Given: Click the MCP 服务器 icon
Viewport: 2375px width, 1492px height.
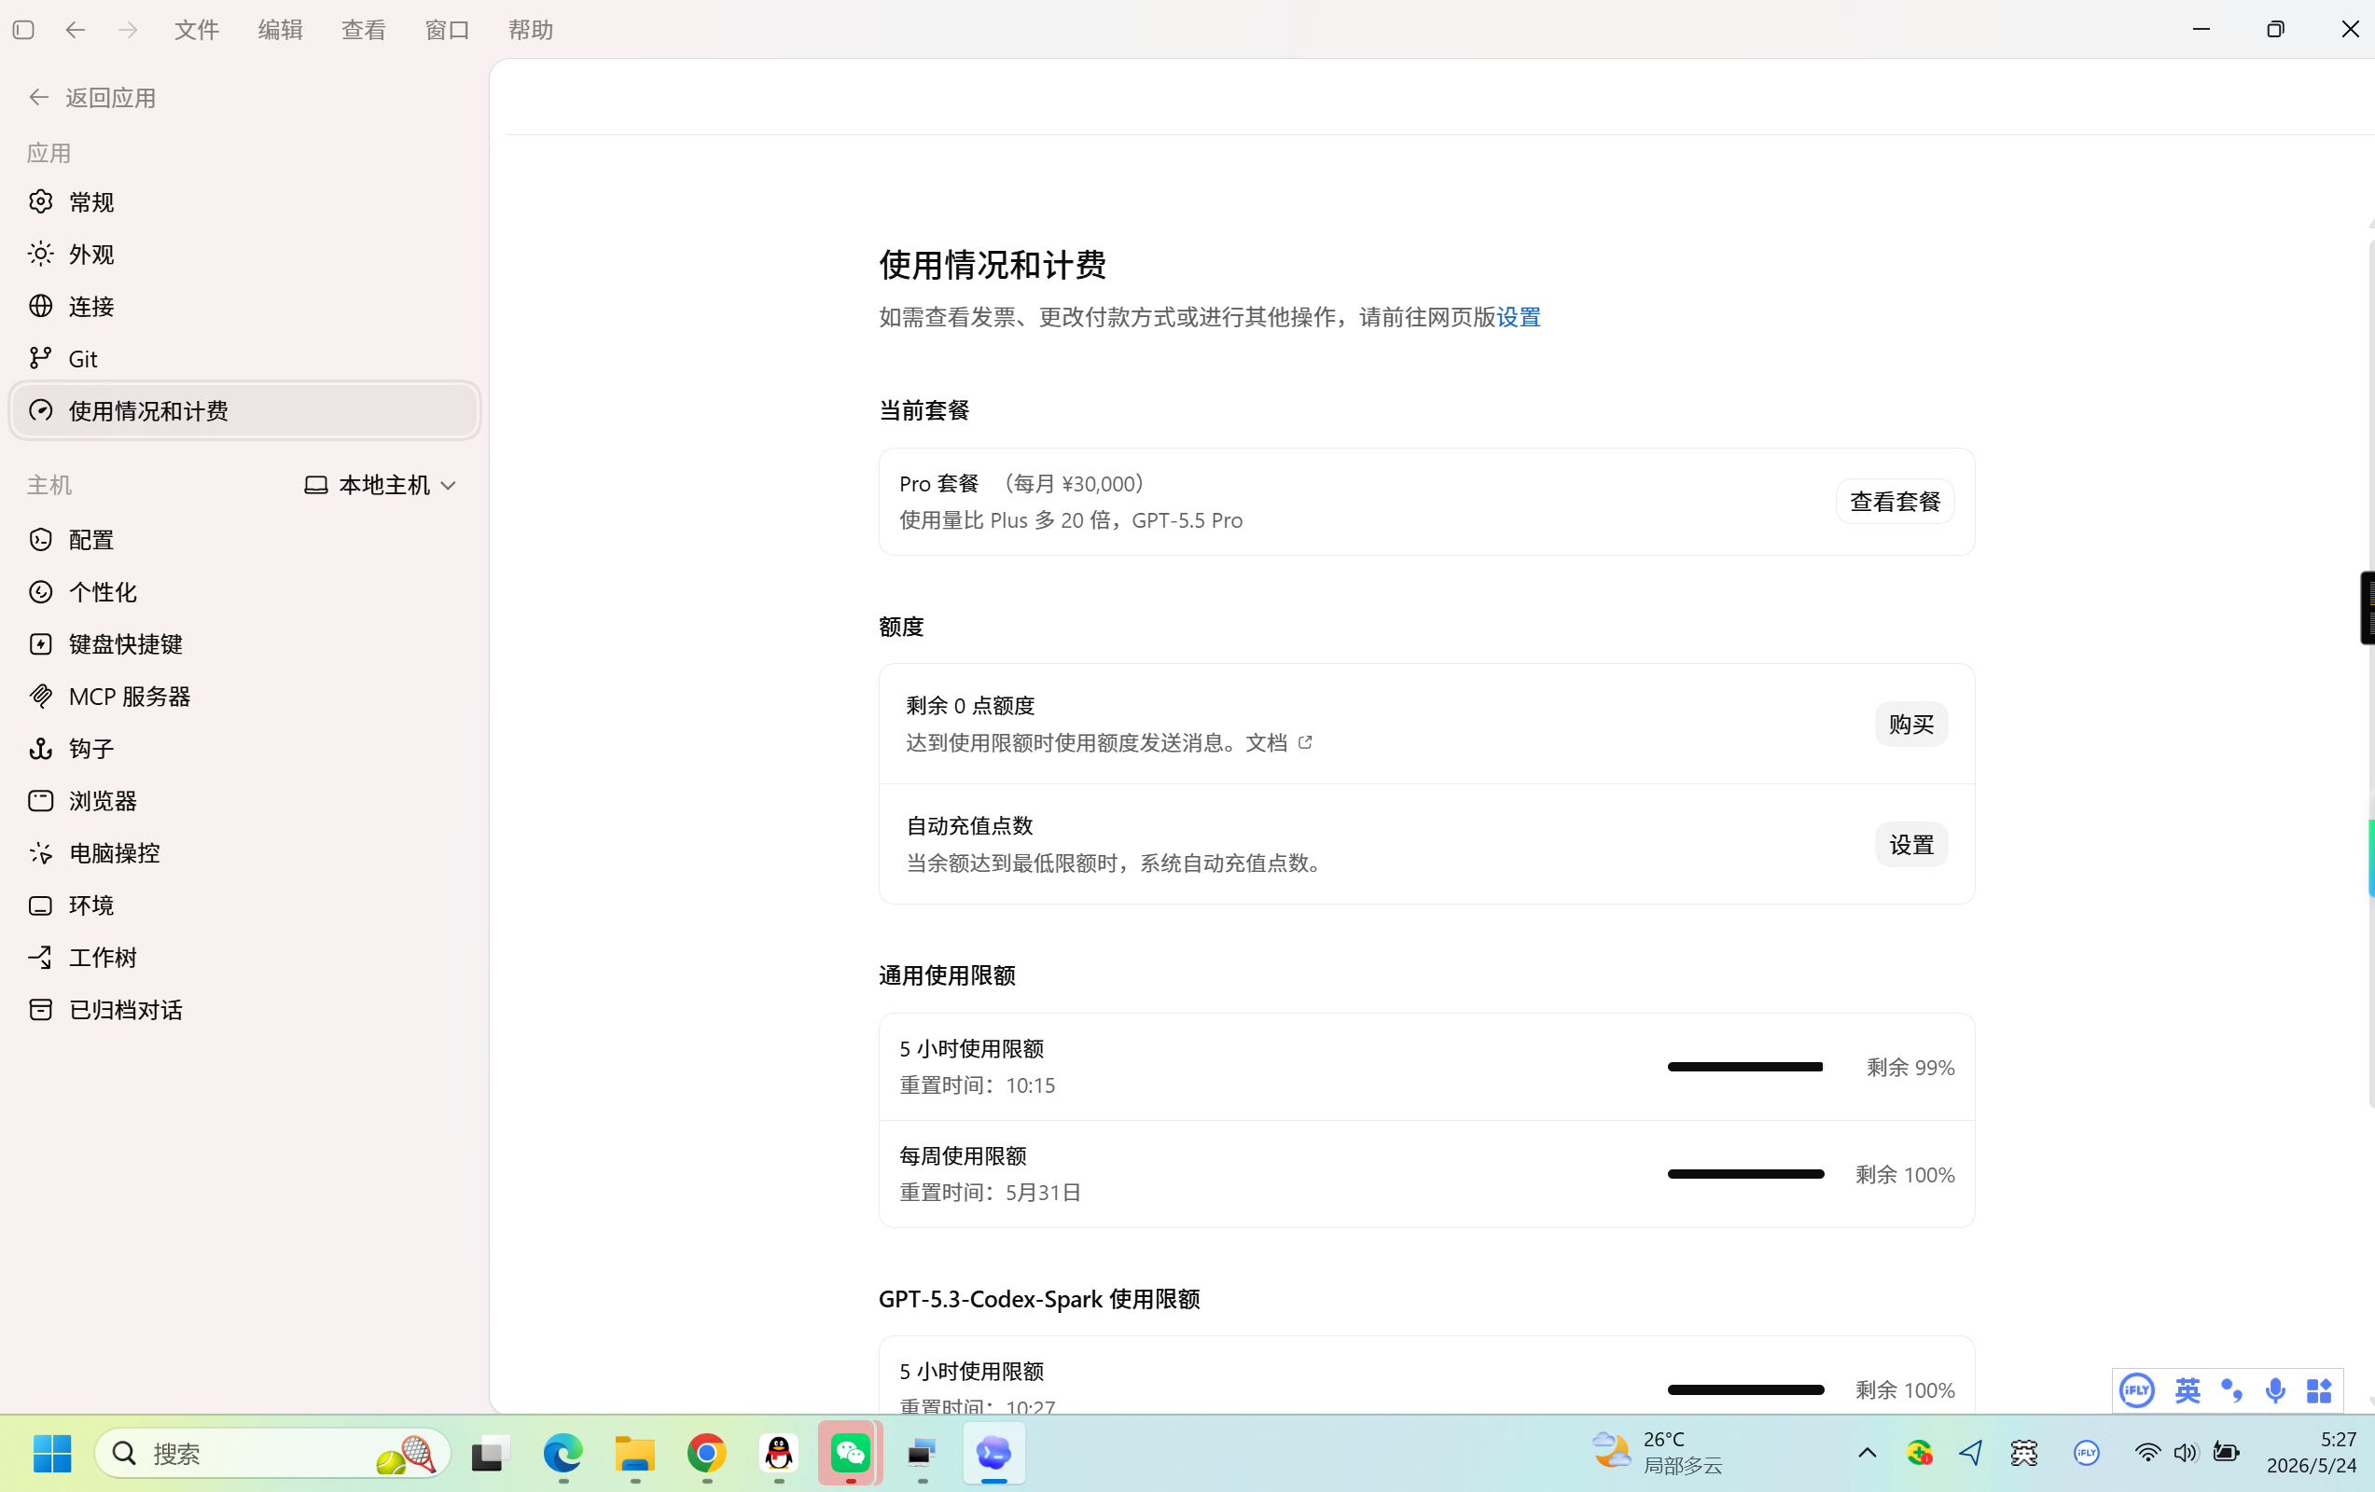Looking at the screenshot, I should [40, 698].
